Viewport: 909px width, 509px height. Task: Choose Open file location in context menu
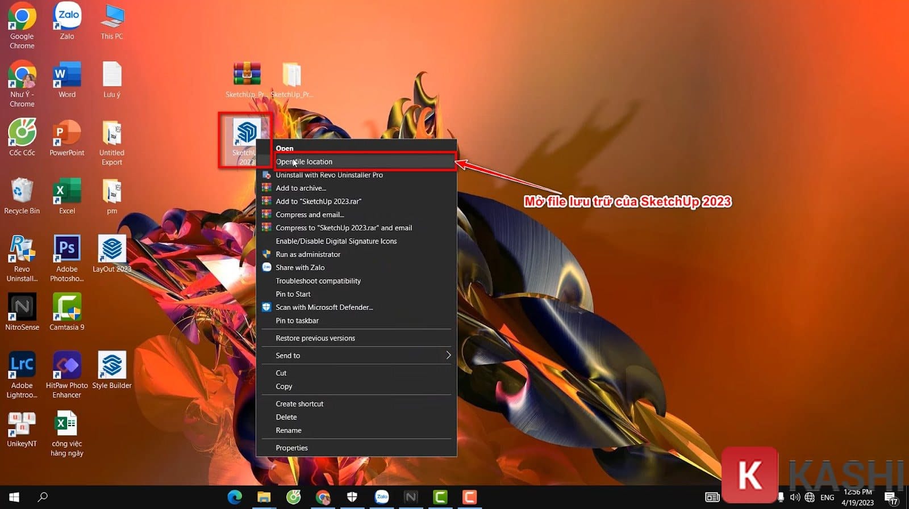(364, 162)
